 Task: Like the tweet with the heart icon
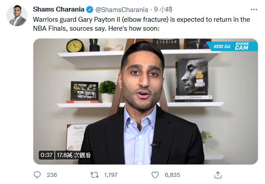155,175
